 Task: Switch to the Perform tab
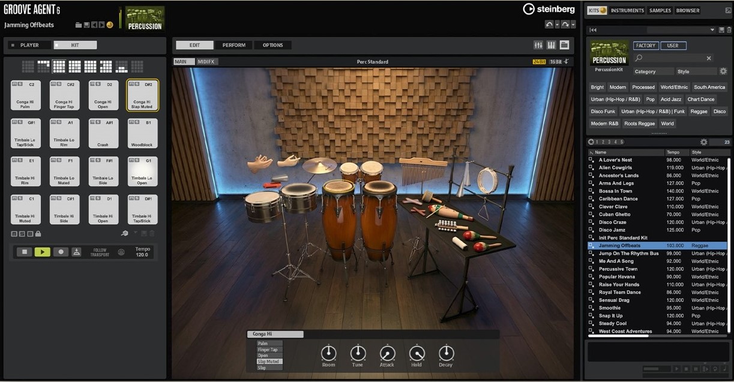tap(234, 45)
